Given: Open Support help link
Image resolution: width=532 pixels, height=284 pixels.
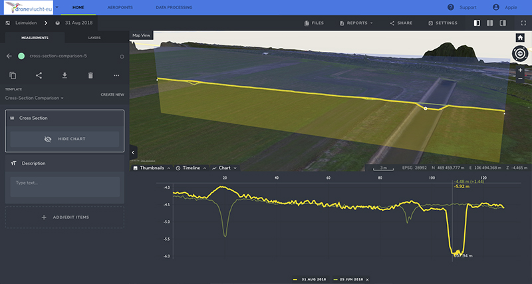Looking at the screenshot, I should pyautogui.click(x=462, y=7).
